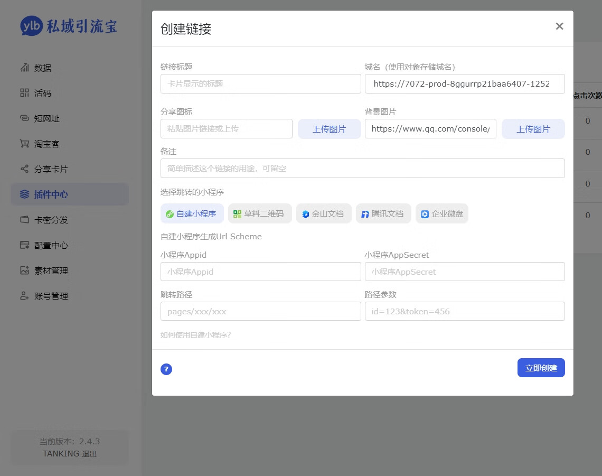Focus the 链接标题 input field
Screen dimensions: 602x476
click(260, 84)
